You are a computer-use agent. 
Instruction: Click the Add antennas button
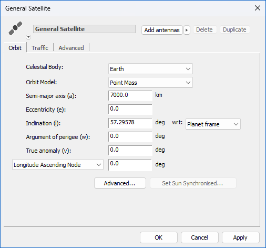click(162, 30)
